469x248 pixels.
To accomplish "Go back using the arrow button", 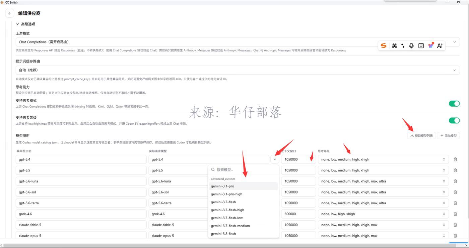I will pos(10,13).
